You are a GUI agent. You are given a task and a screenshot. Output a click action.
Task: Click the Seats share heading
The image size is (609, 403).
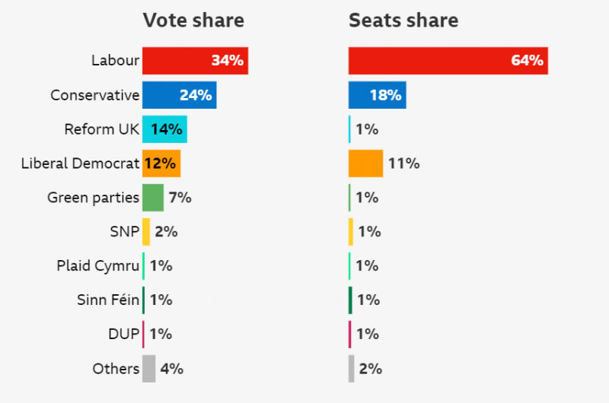click(403, 21)
